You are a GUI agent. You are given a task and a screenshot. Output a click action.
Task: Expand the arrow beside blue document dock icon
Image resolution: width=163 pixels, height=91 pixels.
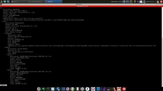(55, 89)
